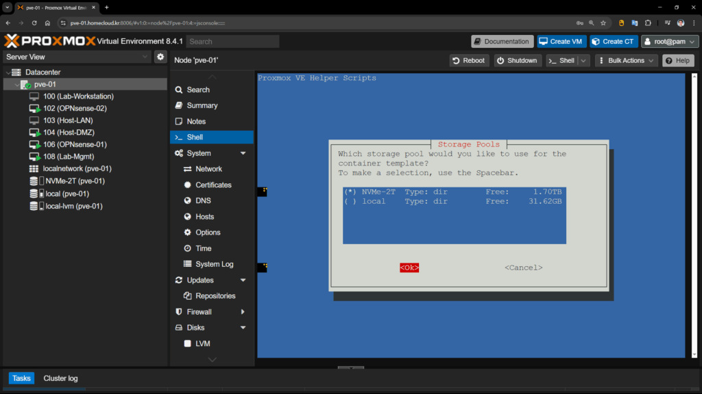Click browser reload page icon
702x394 pixels.
point(34,23)
